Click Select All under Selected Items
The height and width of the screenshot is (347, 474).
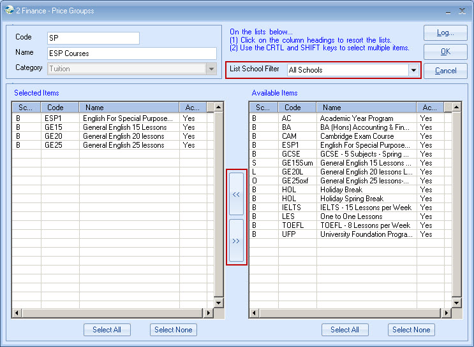pyautogui.click(x=107, y=330)
